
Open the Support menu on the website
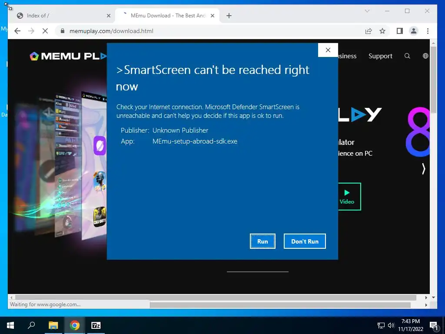click(380, 56)
